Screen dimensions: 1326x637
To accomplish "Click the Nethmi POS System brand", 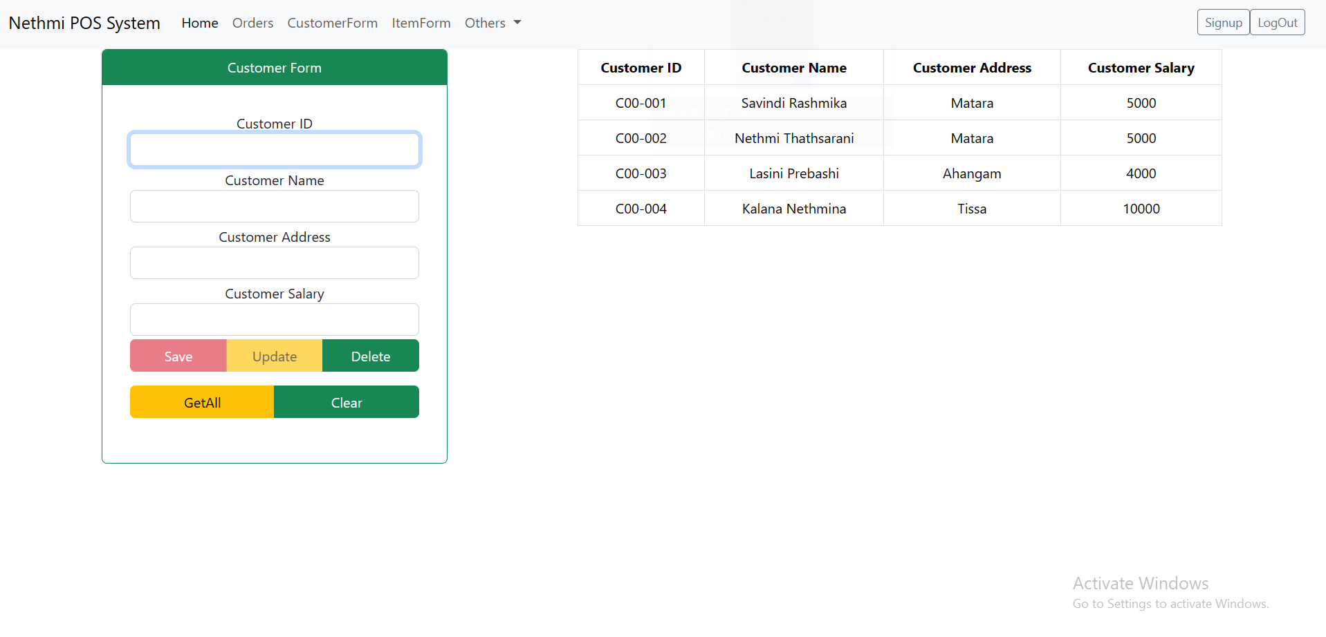I will tap(84, 23).
